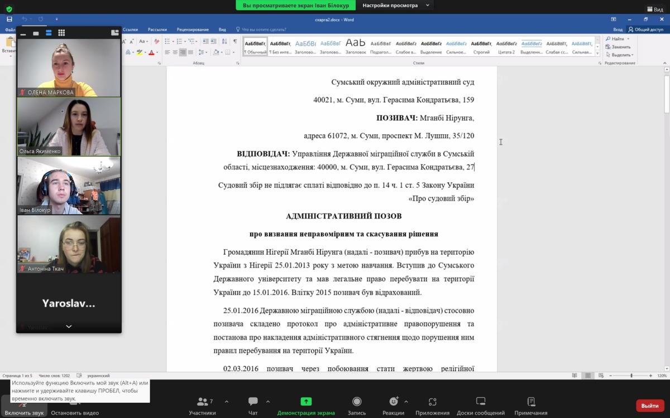
Task: Open the Рассылки ribbon tab
Action: click(x=157, y=30)
